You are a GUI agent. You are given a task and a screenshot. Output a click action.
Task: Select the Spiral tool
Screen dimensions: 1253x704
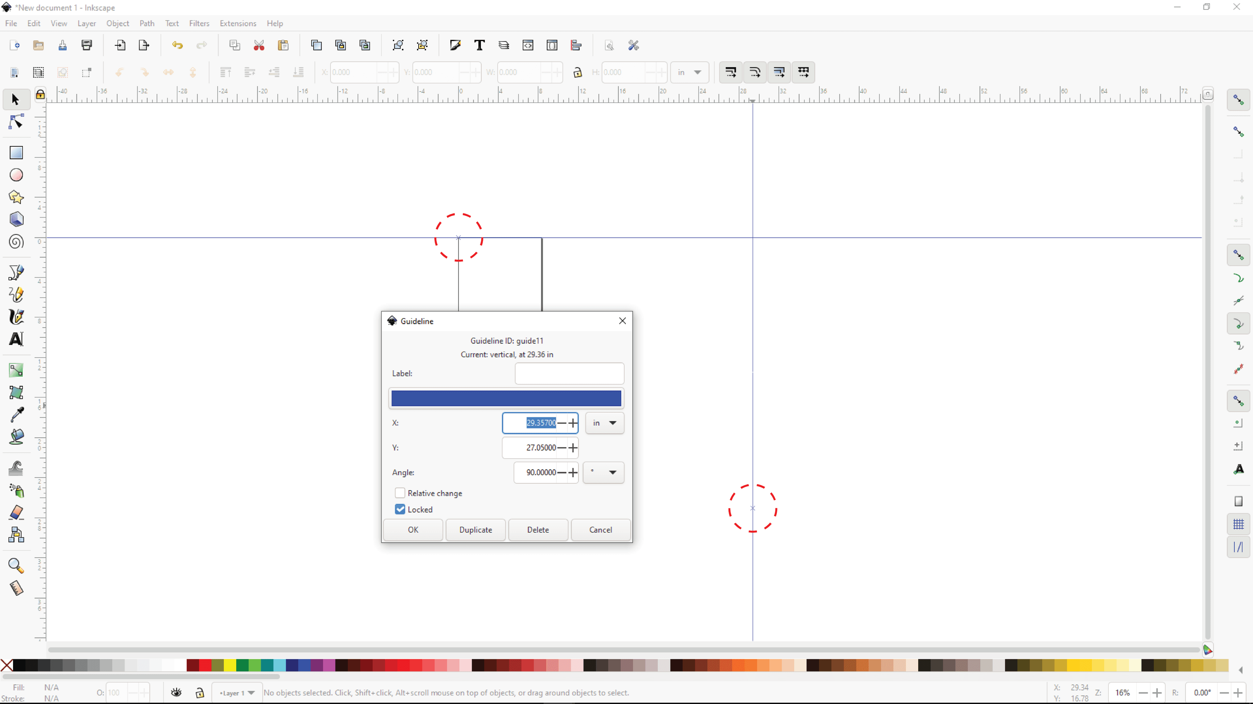16,242
